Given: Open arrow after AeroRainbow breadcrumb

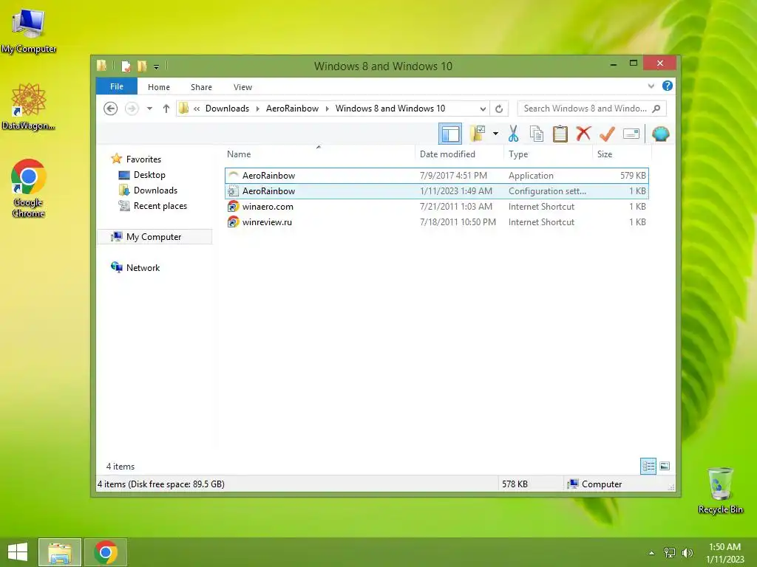Looking at the screenshot, I should (327, 109).
